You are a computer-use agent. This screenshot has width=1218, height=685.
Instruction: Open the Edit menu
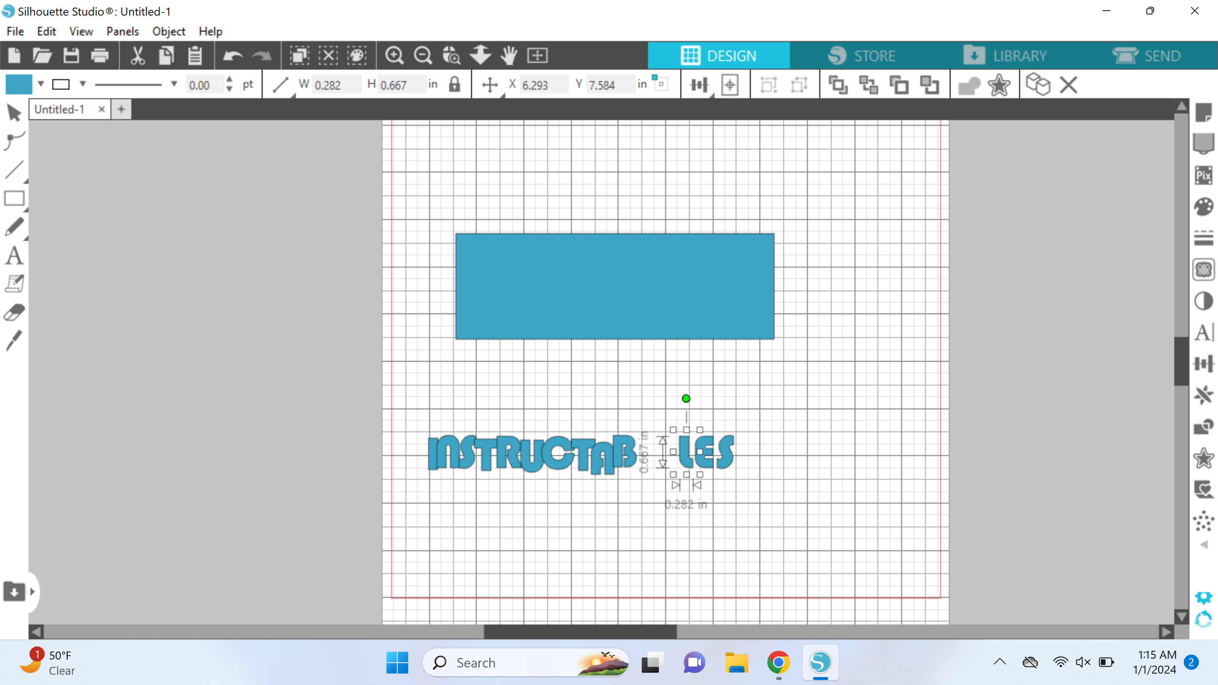pos(46,31)
